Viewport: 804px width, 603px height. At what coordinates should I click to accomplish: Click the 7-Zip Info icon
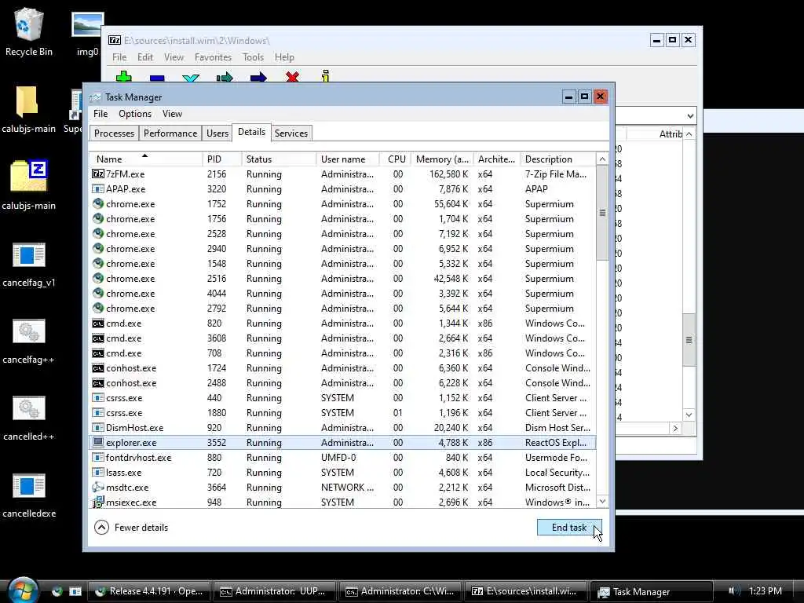pos(325,76)
